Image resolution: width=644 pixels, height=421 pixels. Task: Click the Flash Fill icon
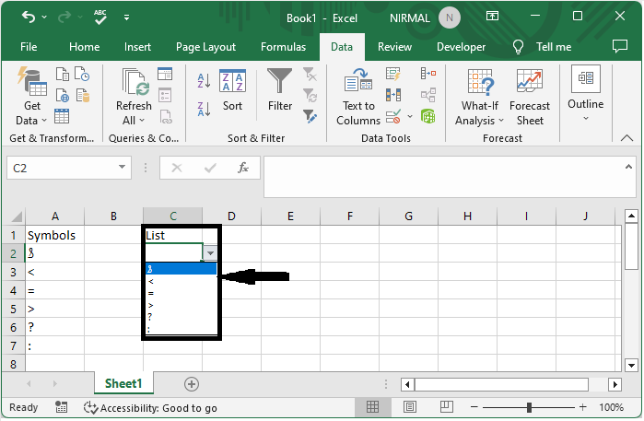393,74
